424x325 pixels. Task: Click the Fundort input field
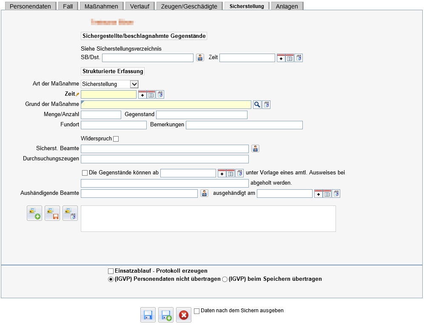(x=114, y=125)
